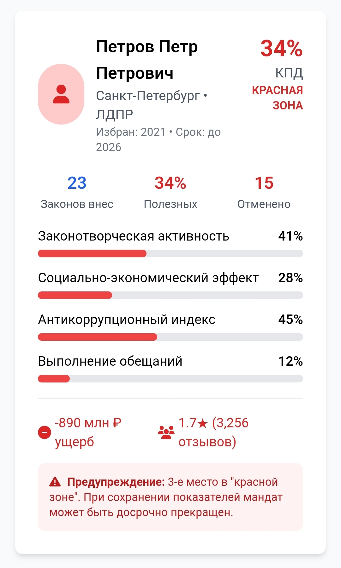Click the red person avatar icon
The width and height of the screenshot is (341, 568).
click(x=61, y=94)
